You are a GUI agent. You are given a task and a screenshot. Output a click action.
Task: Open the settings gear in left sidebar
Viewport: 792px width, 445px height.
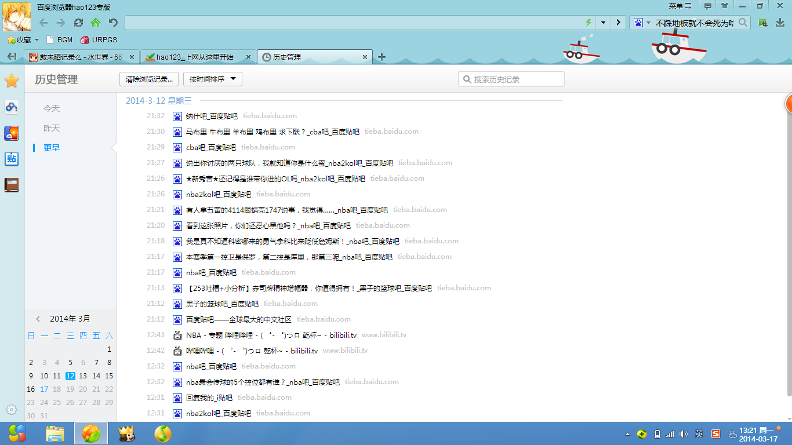point(12,410)
